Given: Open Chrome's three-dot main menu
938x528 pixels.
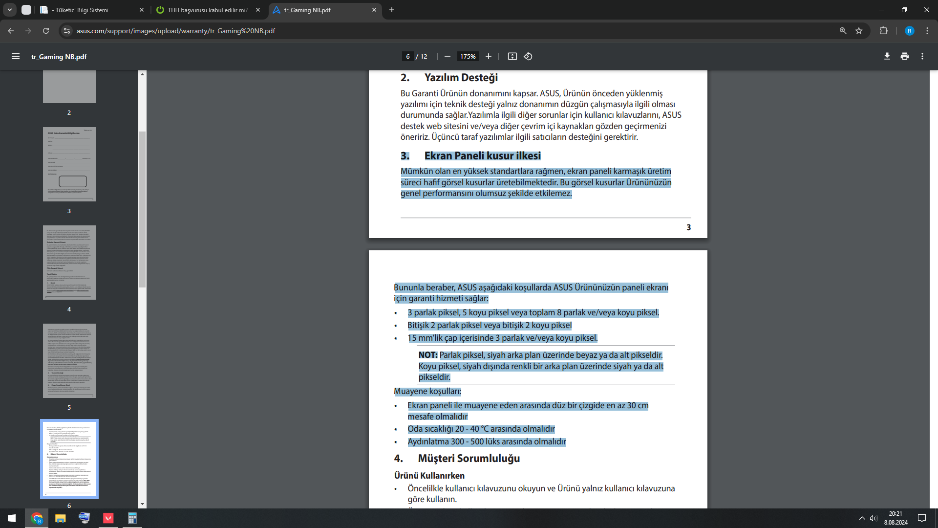Looking at the screenshot, I should click(927, 31).
